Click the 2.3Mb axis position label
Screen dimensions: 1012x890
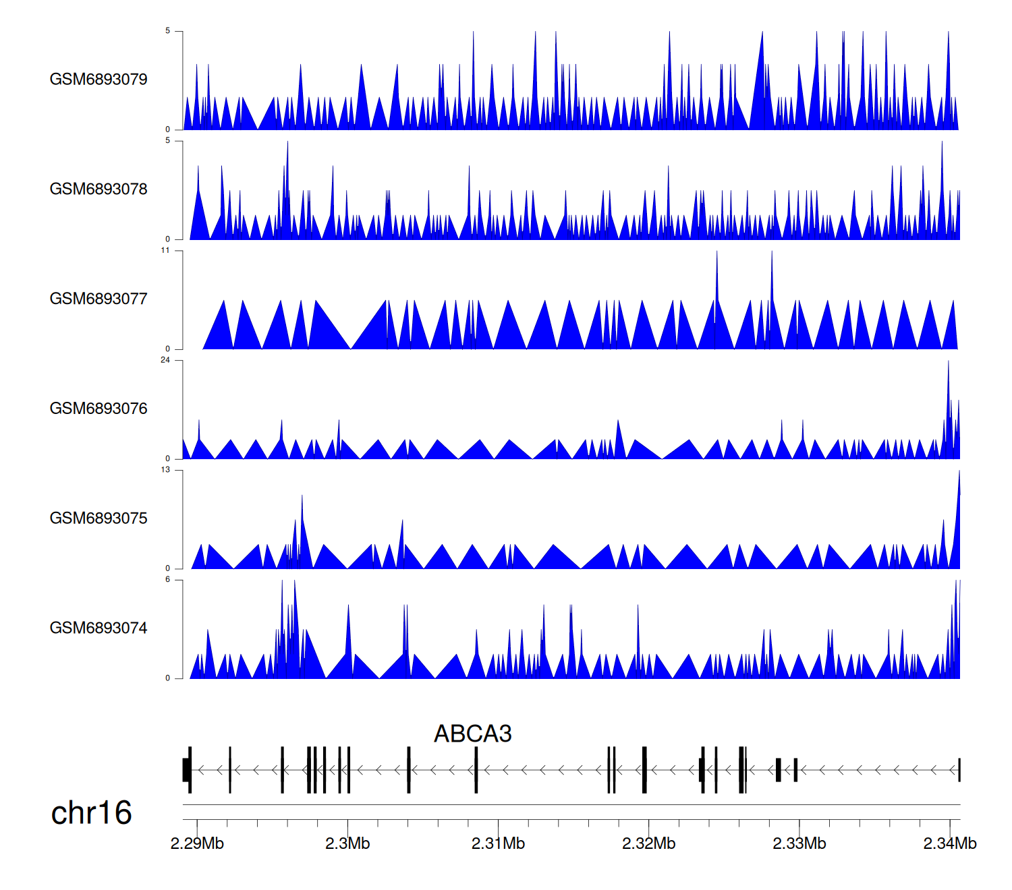pyautogui.click(x=347, y=843)
